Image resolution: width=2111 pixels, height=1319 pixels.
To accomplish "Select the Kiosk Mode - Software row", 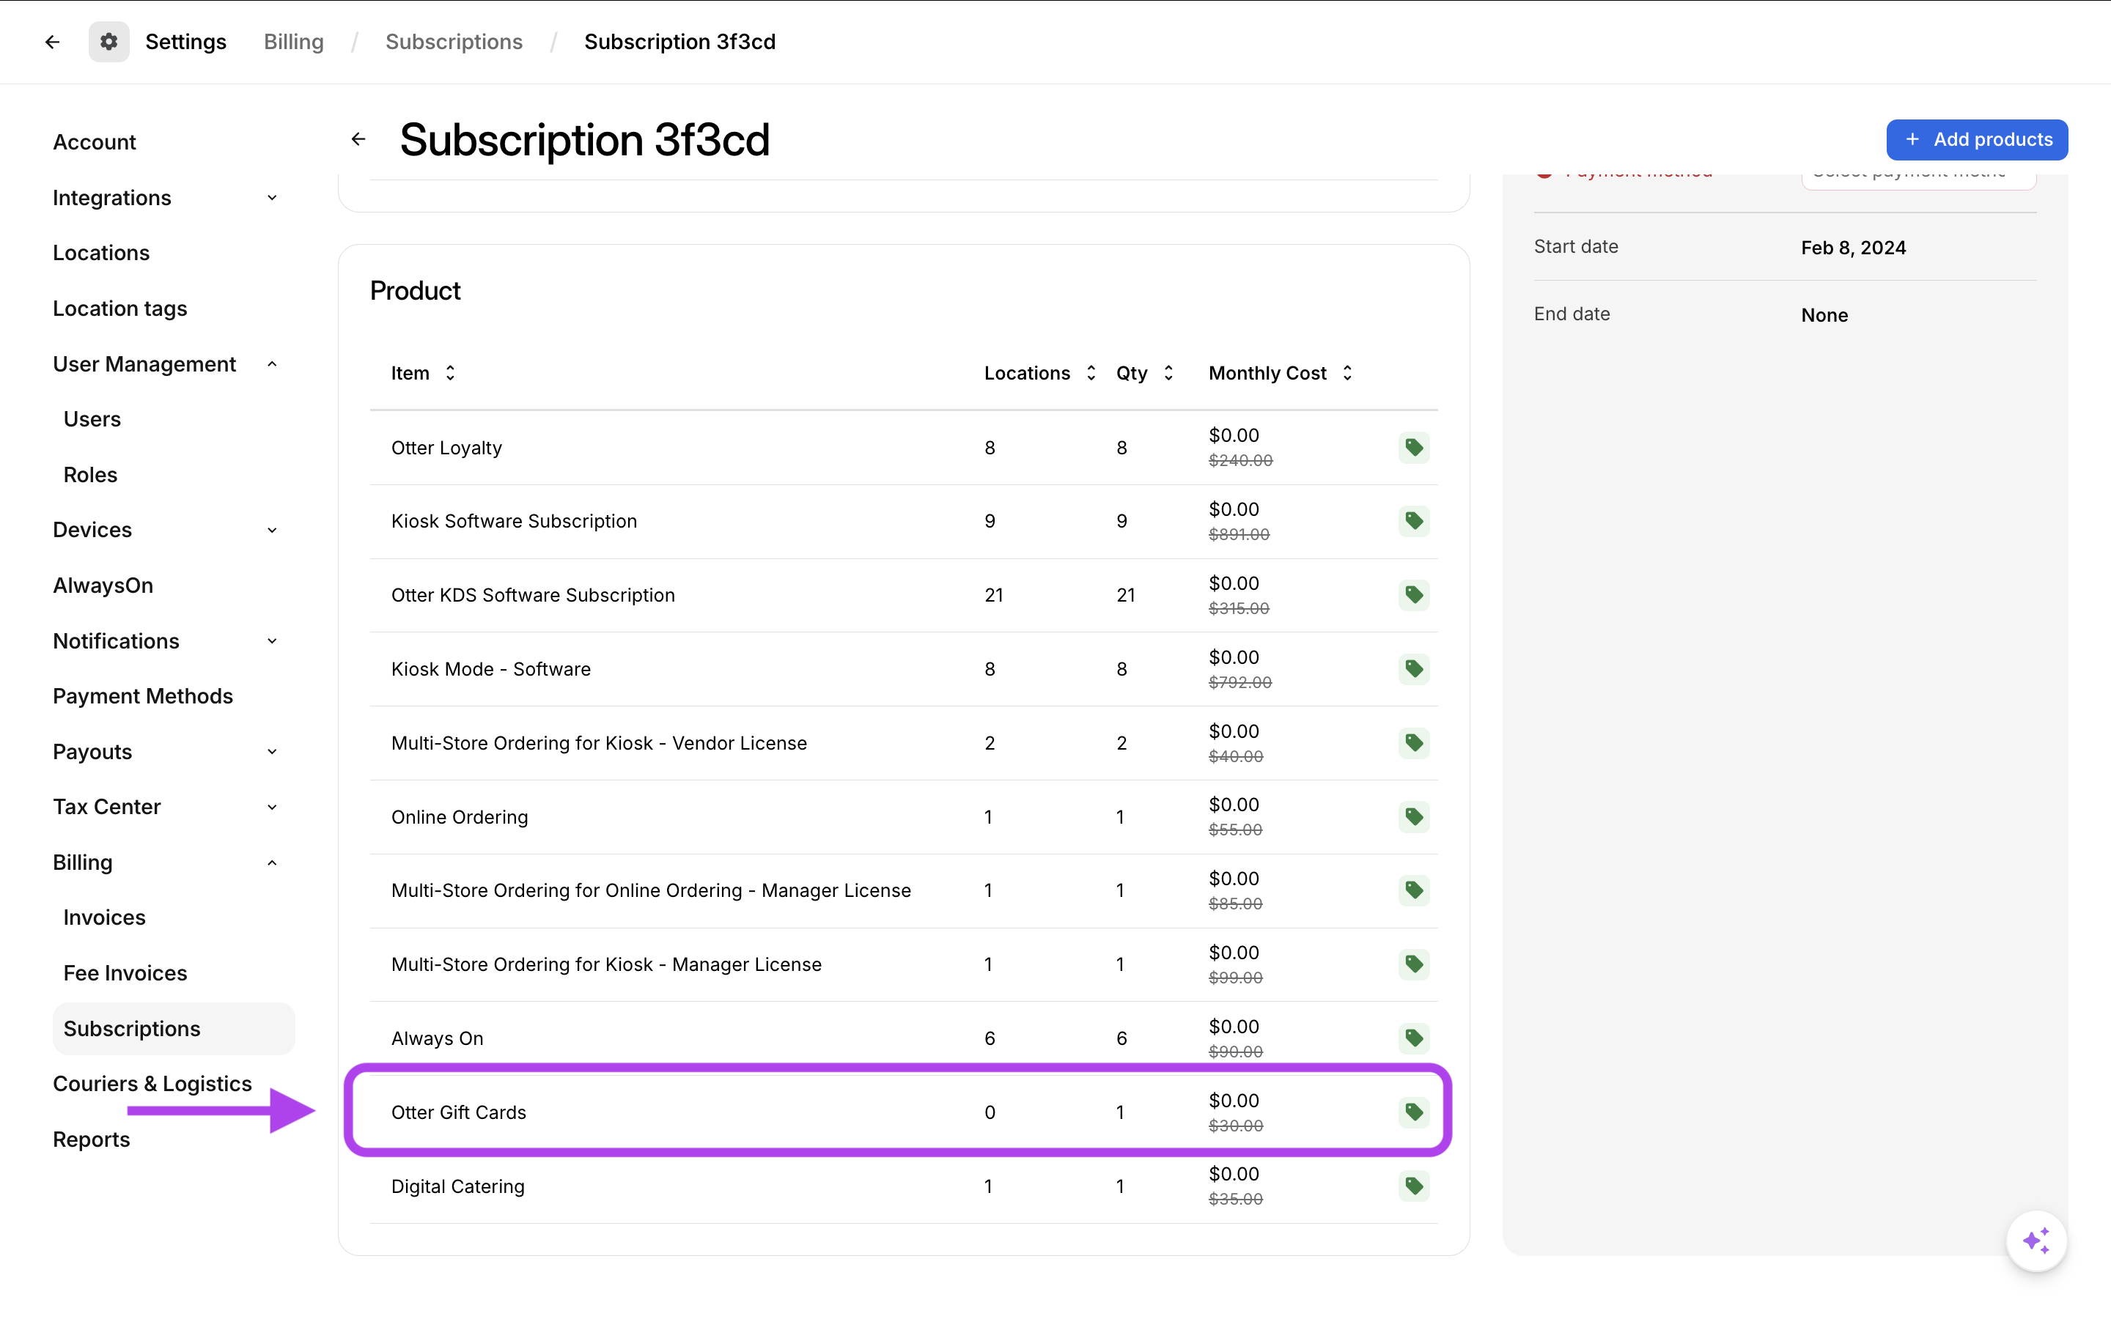I will [491, 669].
